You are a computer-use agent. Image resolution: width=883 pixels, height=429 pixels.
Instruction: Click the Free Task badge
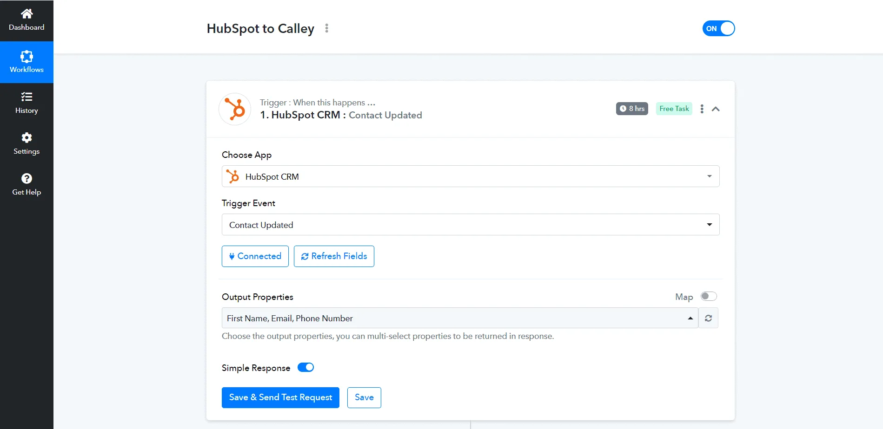pos(674,109)
